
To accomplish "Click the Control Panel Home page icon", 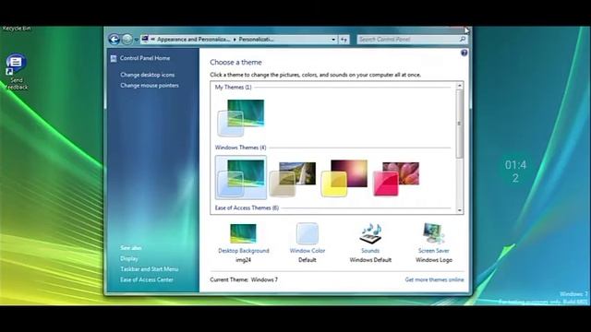I will (114, 58).
